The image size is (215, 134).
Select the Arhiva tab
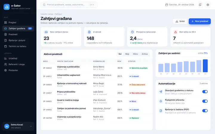coord(145,54)
